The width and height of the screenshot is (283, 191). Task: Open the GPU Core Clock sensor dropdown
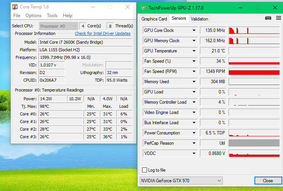click(x=194, y=30)
